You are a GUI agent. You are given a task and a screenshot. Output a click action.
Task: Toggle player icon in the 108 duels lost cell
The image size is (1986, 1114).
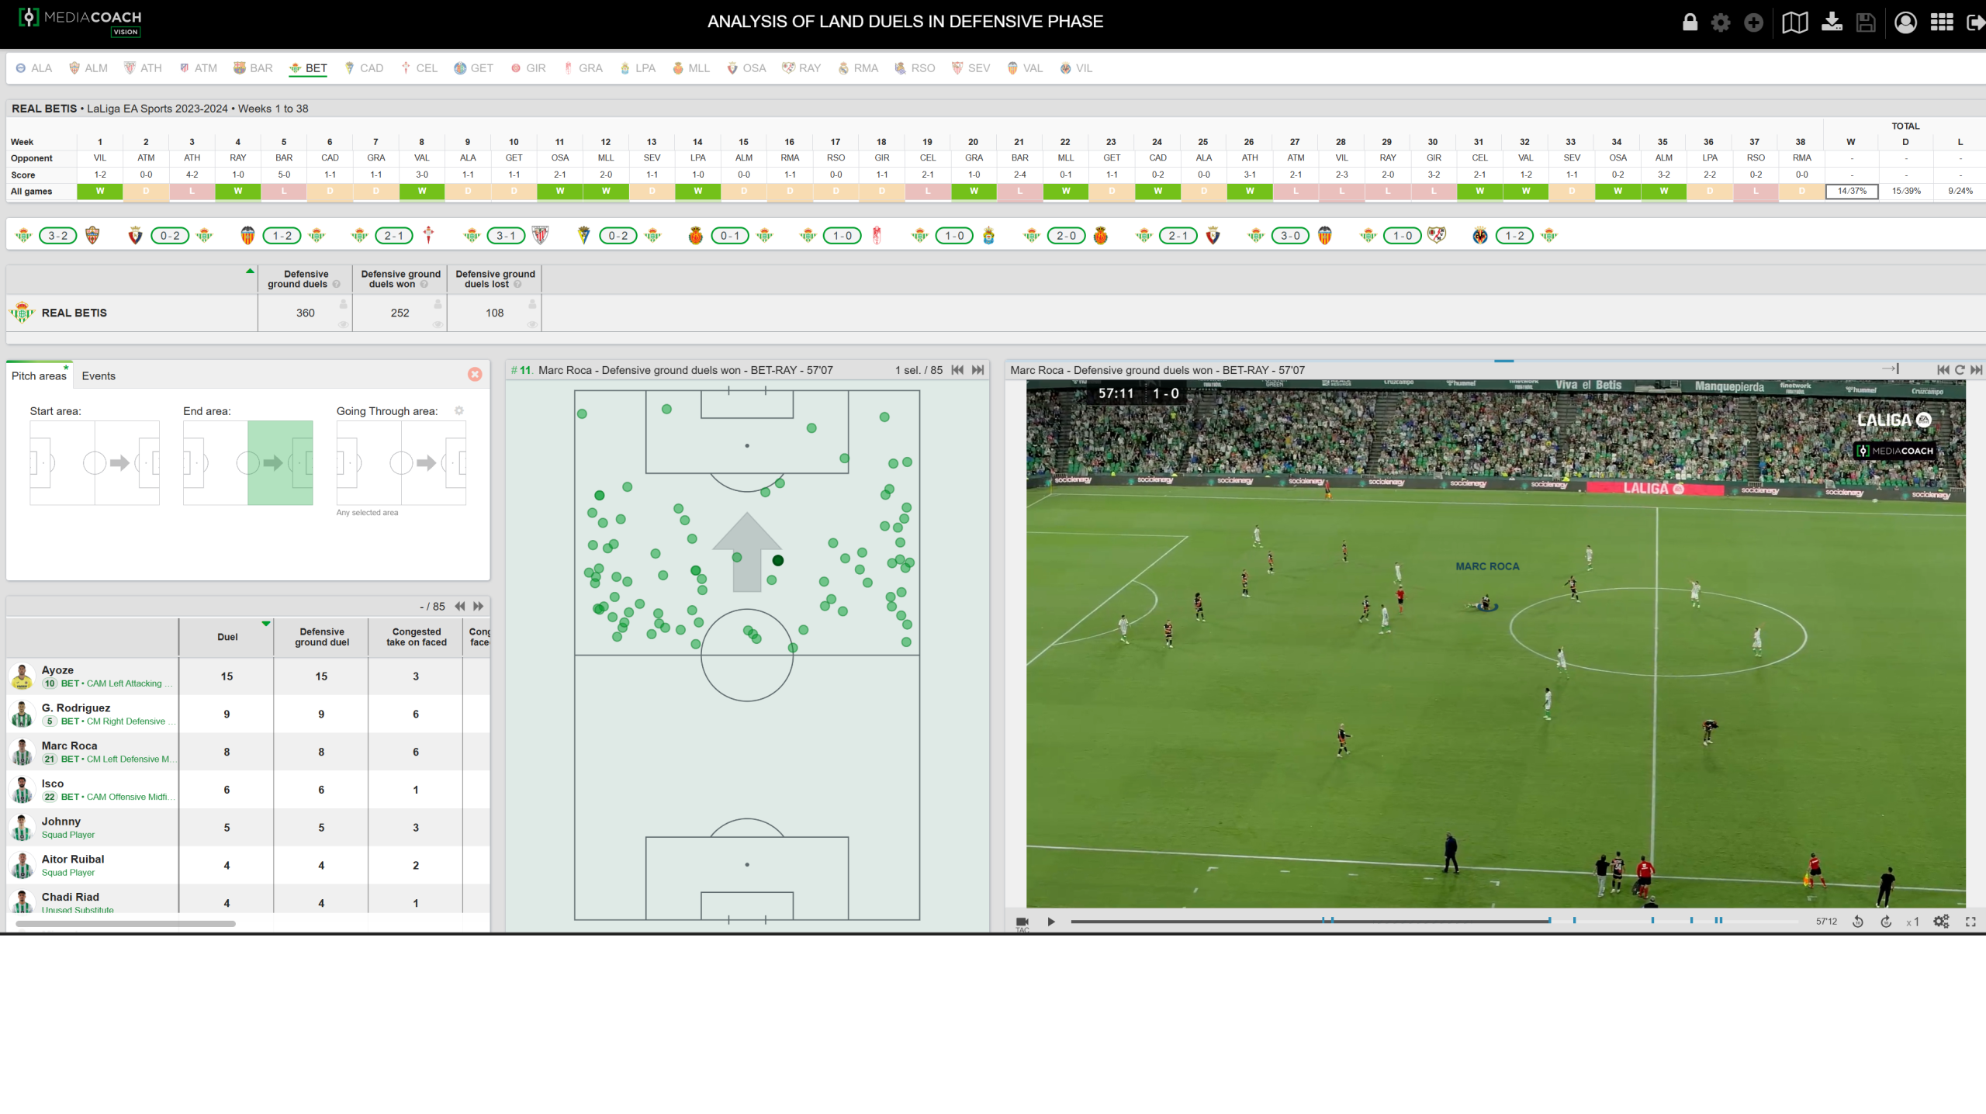tap(532, 304)
